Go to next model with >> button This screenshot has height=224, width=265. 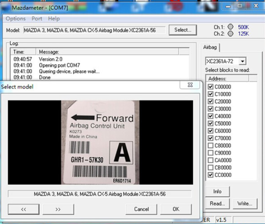point(58,209)
